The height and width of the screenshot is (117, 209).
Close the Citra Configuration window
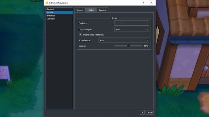coord(152,3)
